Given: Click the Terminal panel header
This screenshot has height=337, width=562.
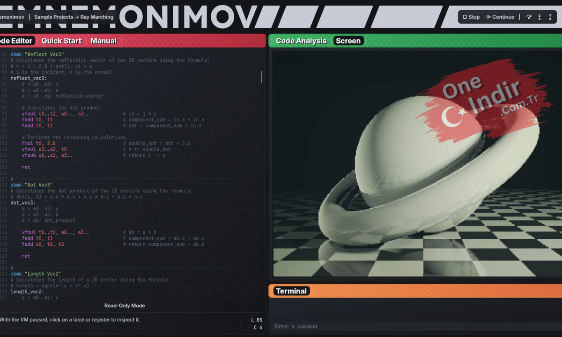Looking at the screenshot, I should pos(291,291).
